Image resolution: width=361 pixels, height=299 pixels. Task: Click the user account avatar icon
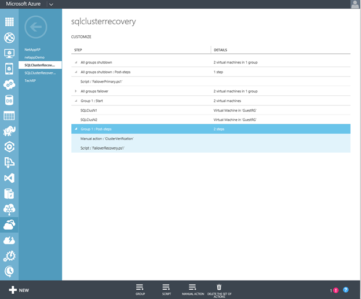coord(355,4)
